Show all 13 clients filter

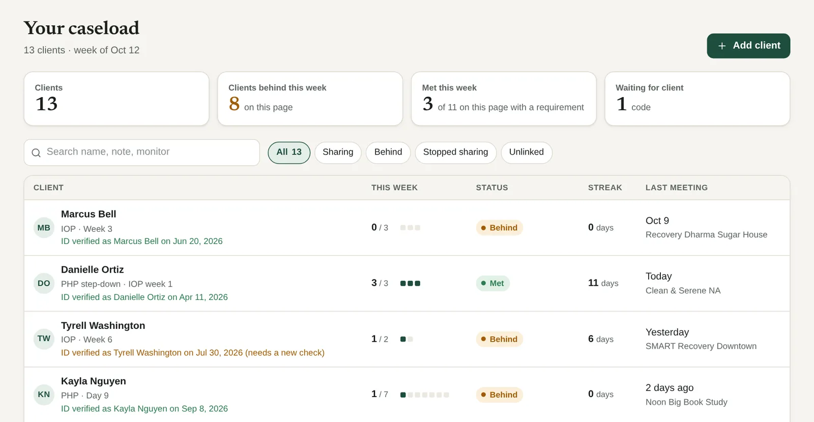[x=289, y=153]
